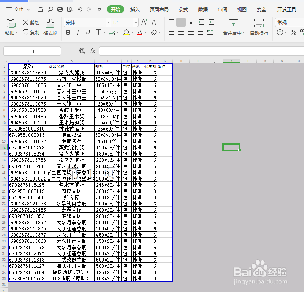Toggle Bold formatting
This screenshot has height=292, width=304.
(x=68, y=32)
